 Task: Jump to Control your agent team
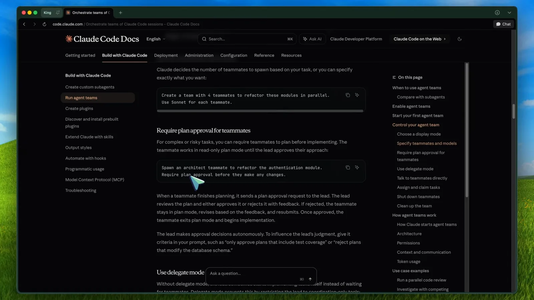[416, 125]
